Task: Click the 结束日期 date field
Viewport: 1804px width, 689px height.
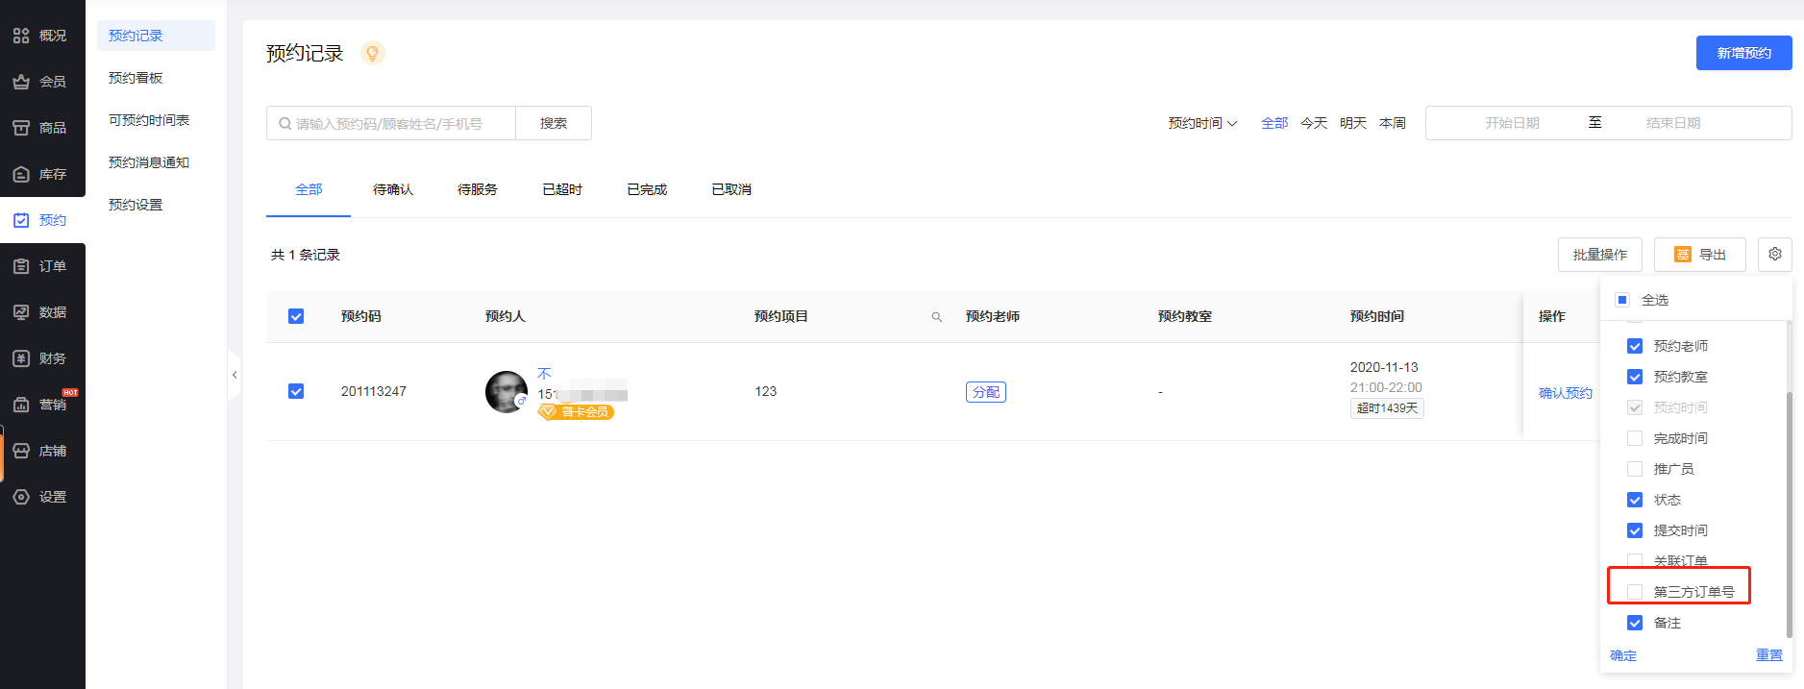Action: [x=1673, y=123]
